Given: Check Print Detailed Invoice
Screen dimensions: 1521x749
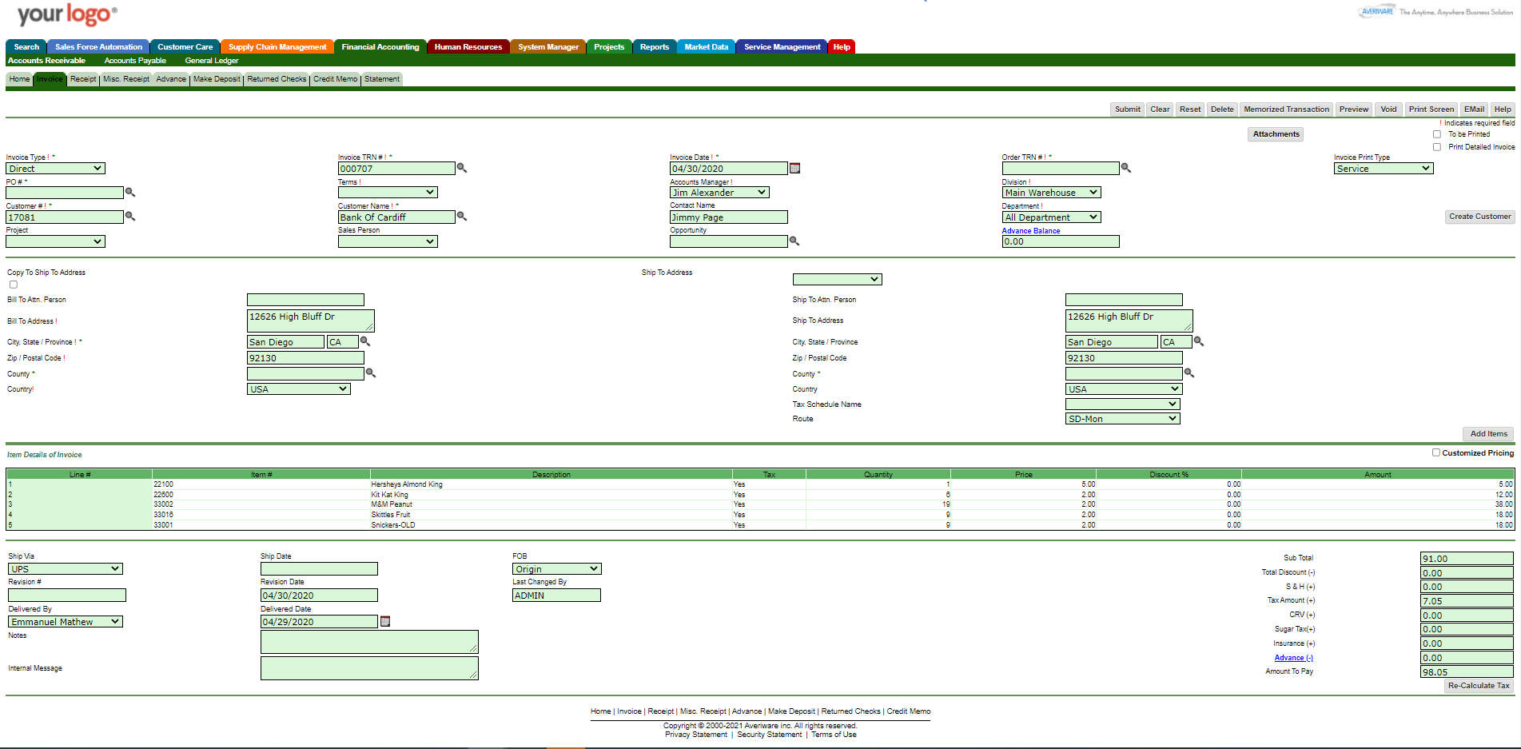Looking at the screenshot, I should pos(1436,147).
